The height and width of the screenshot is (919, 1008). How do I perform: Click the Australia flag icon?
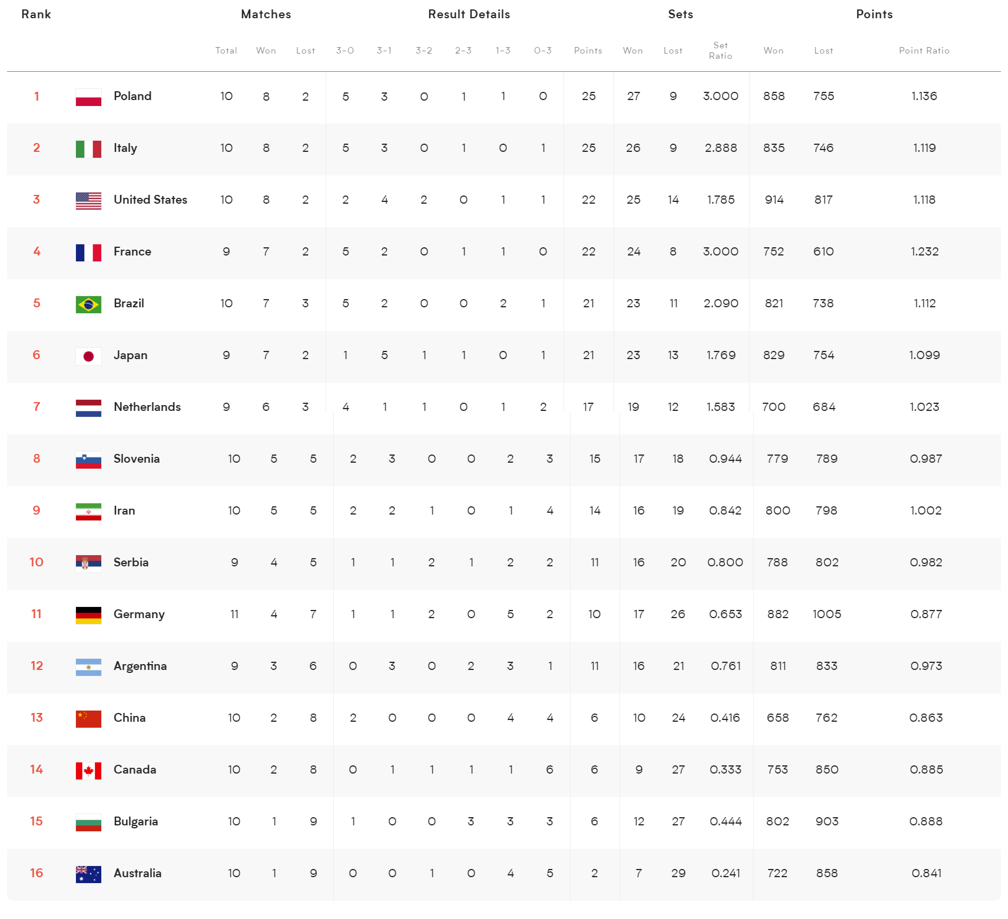pos(88,874)
